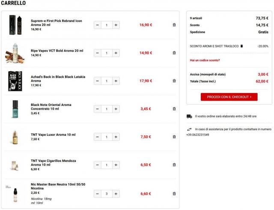Decrease quantity of Ripe Vapes VCT Bold

point(98,53)
